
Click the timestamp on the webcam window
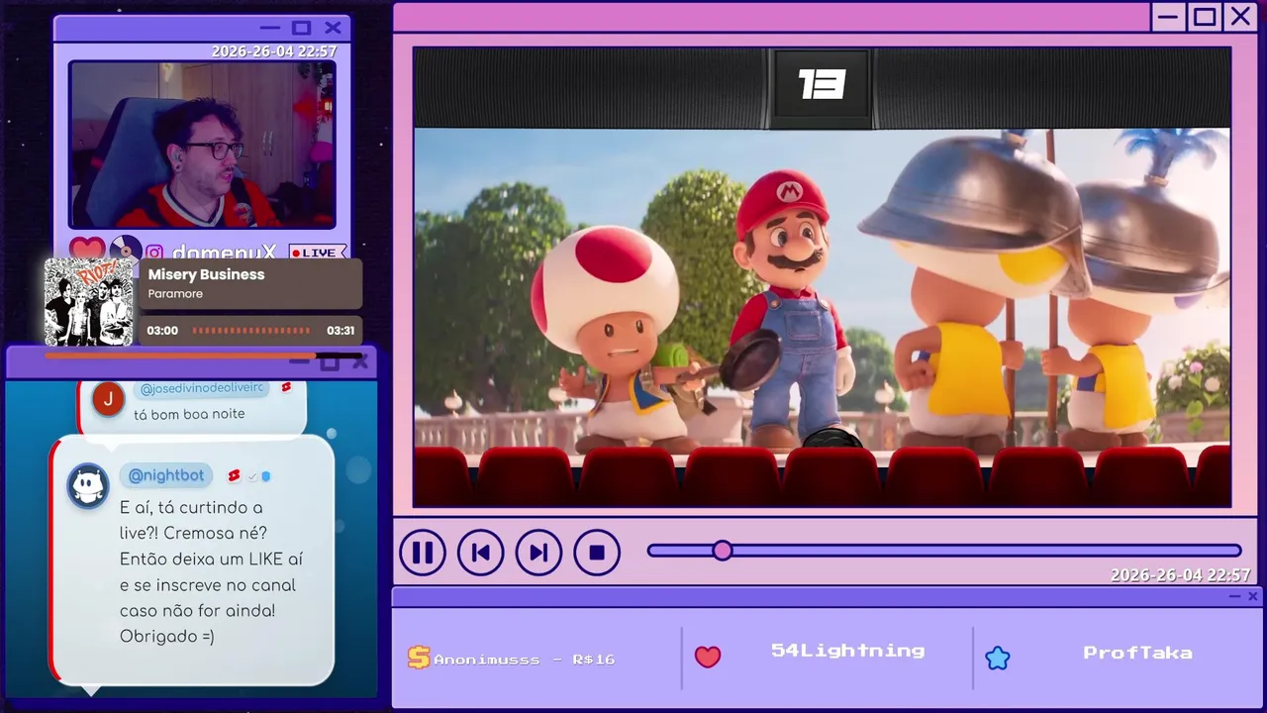point(274,51)
